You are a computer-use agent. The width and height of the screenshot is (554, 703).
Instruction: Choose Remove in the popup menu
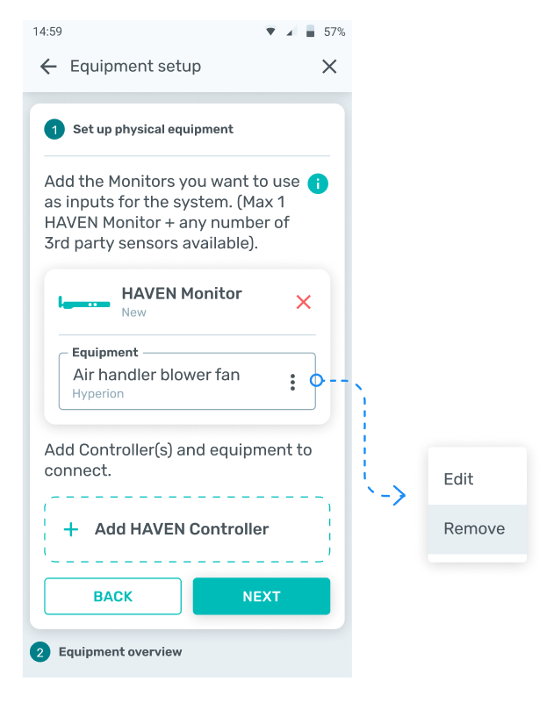[x=474, y=528]
